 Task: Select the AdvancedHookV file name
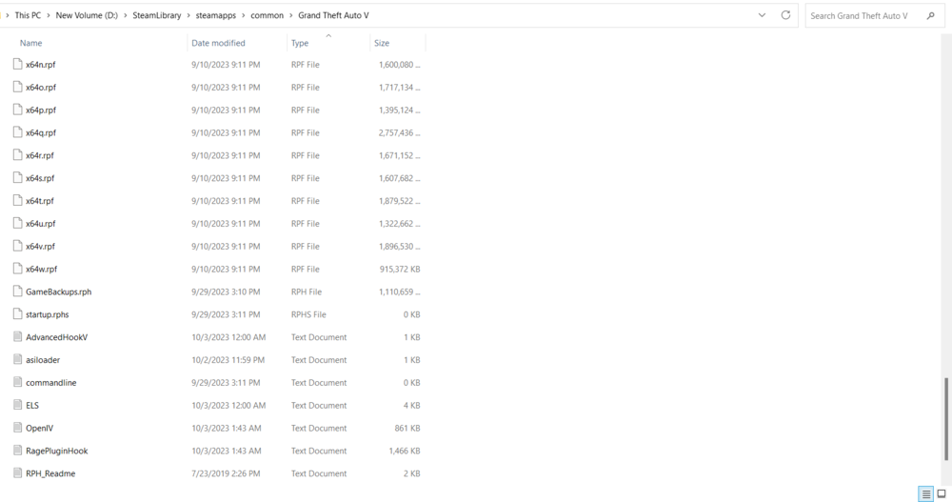click(56, 337)
